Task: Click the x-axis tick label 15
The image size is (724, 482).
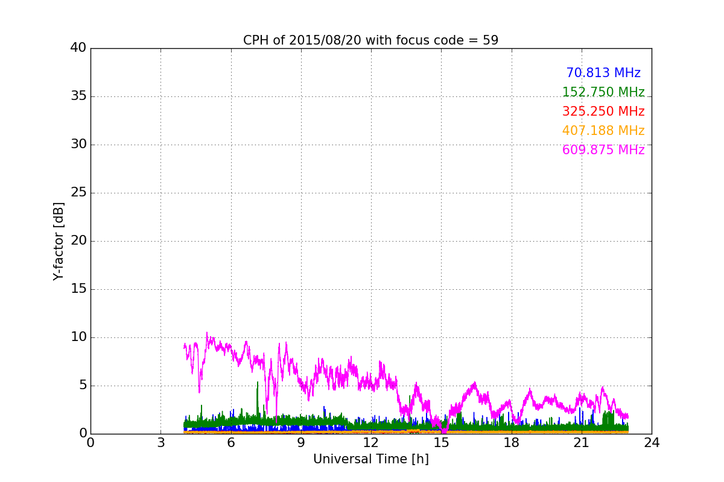Action: [441, 443]
